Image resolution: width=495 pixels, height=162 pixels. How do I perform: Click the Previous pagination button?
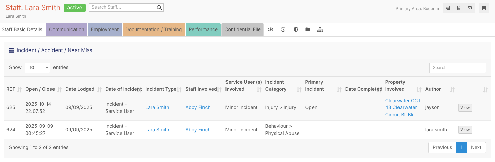click(442, 147)
